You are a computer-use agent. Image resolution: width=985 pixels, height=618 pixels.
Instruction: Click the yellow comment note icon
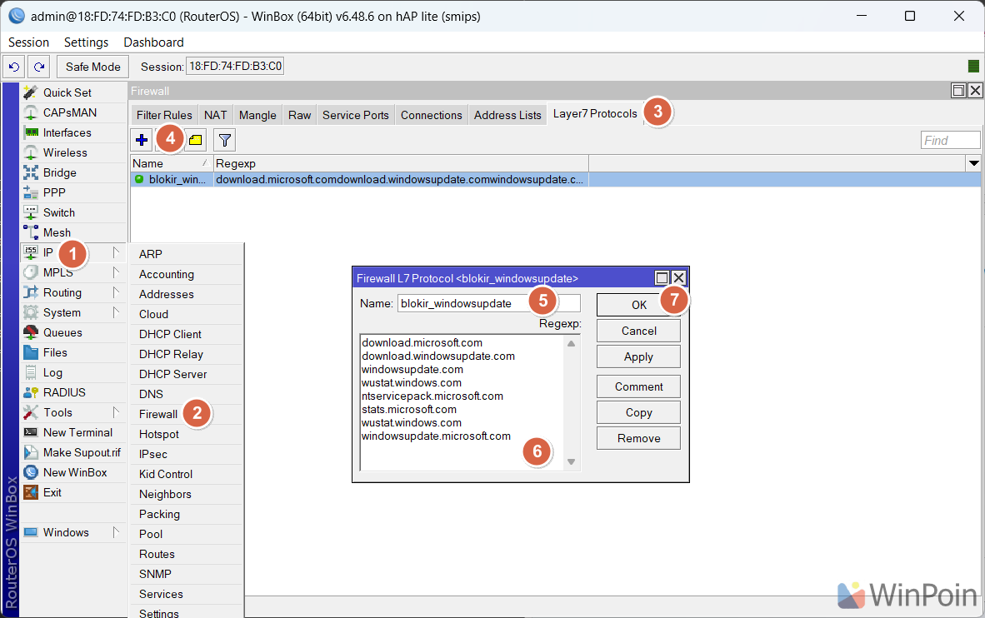[196, 140]
